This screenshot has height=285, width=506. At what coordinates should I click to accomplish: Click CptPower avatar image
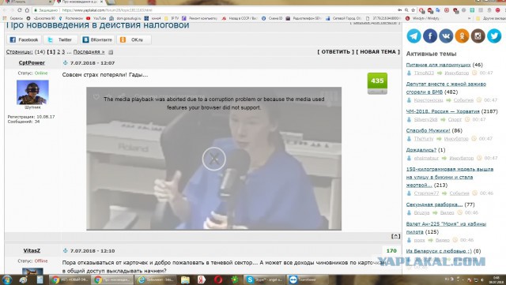(32, 92)
